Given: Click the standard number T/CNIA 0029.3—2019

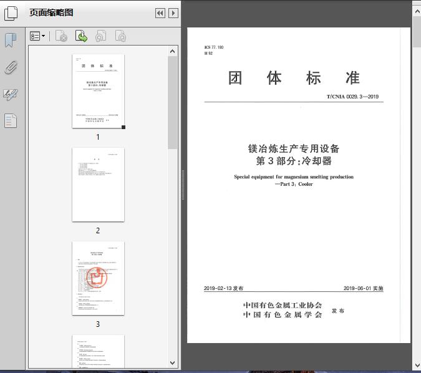Looking at the screenshot, I should click(352, 97).
